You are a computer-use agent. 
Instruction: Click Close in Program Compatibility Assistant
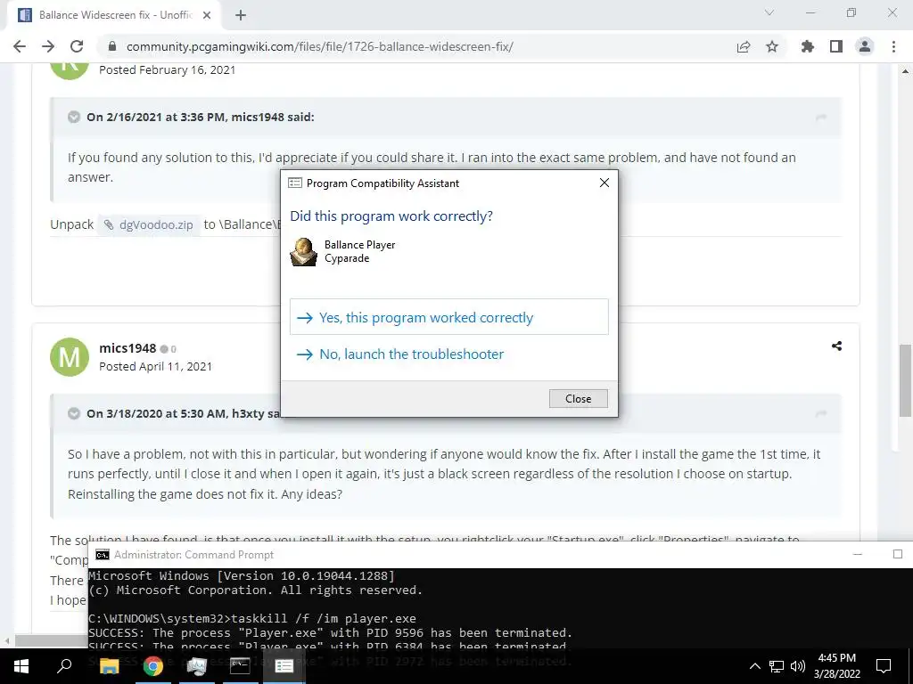click(578, 398)
